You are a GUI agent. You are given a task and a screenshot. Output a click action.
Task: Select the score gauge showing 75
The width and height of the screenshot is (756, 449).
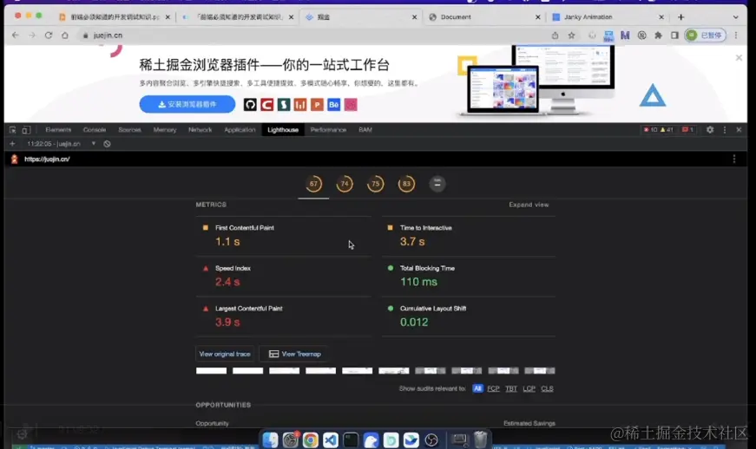375,184
